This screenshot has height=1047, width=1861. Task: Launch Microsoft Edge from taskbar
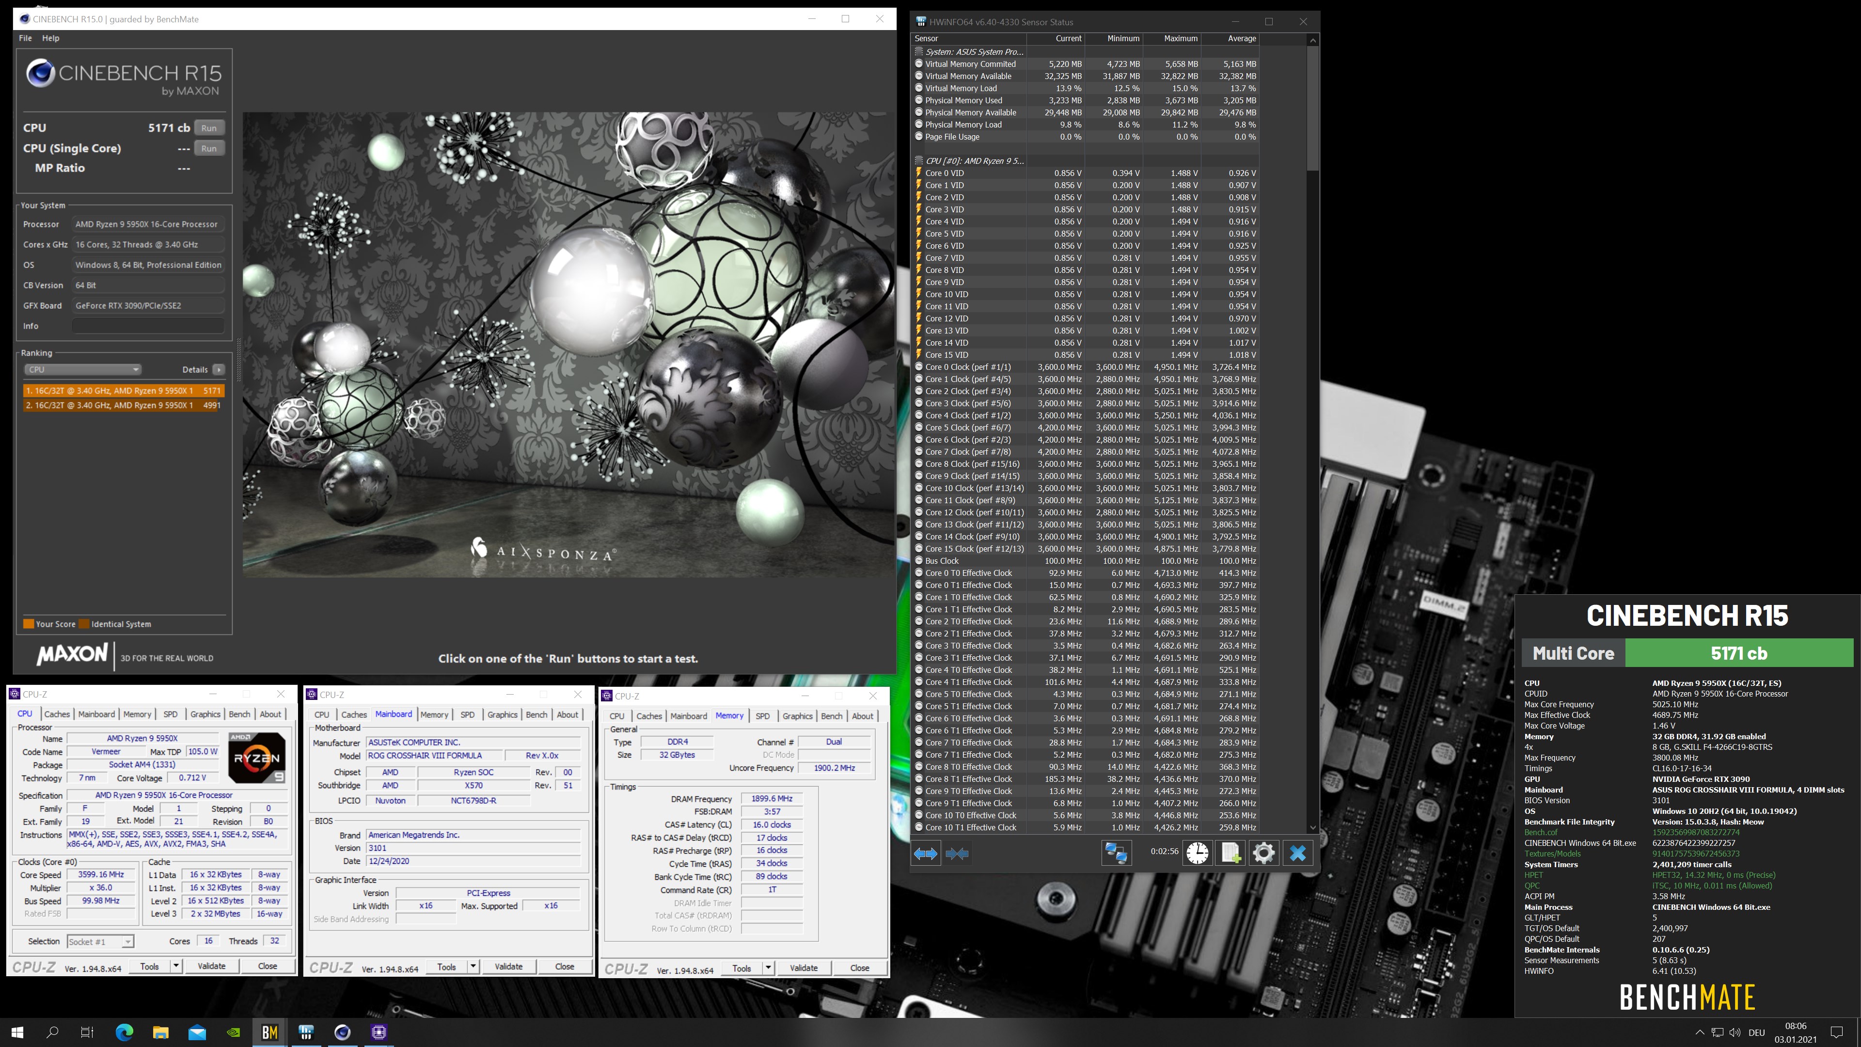[x=124, y=1032]
